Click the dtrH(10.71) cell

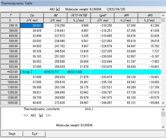coord(55,72)
